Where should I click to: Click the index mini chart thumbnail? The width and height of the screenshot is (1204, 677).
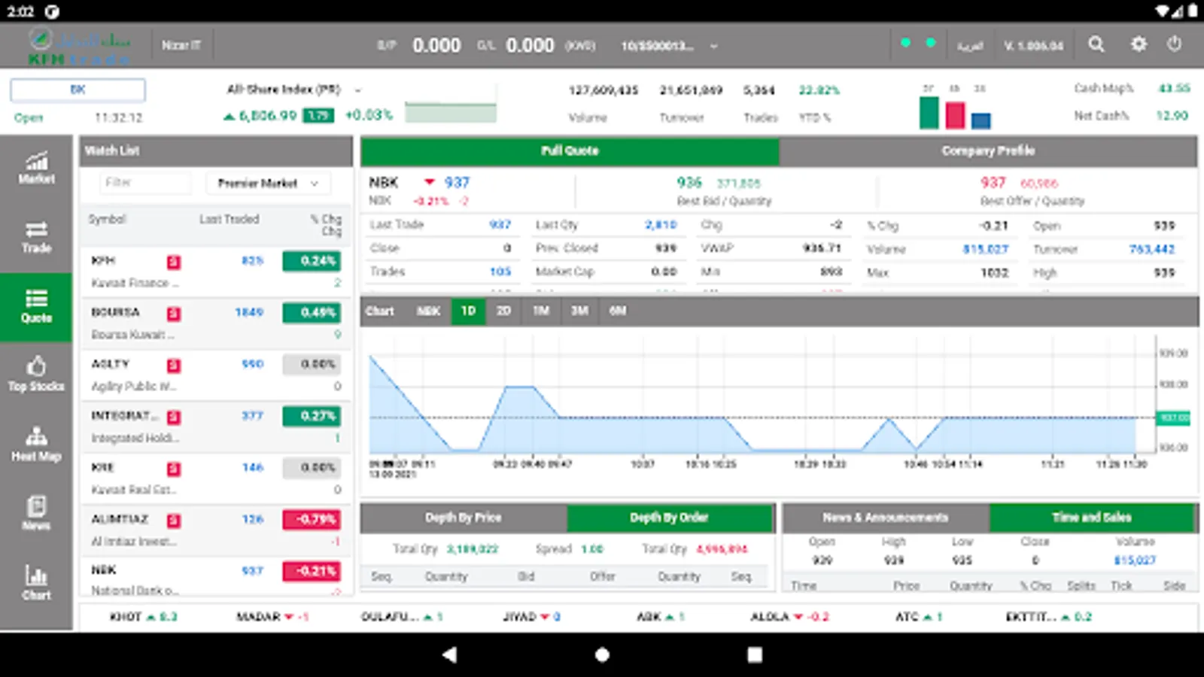451,105
